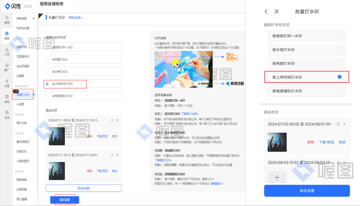Open the 私密性设置 sidebar item
This screenshot has width=360, height=206.
(23, 28)
